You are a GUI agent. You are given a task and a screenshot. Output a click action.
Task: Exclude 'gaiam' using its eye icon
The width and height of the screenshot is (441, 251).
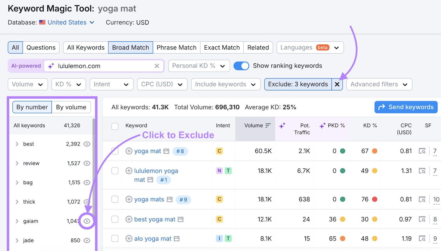tap(87, 221)
